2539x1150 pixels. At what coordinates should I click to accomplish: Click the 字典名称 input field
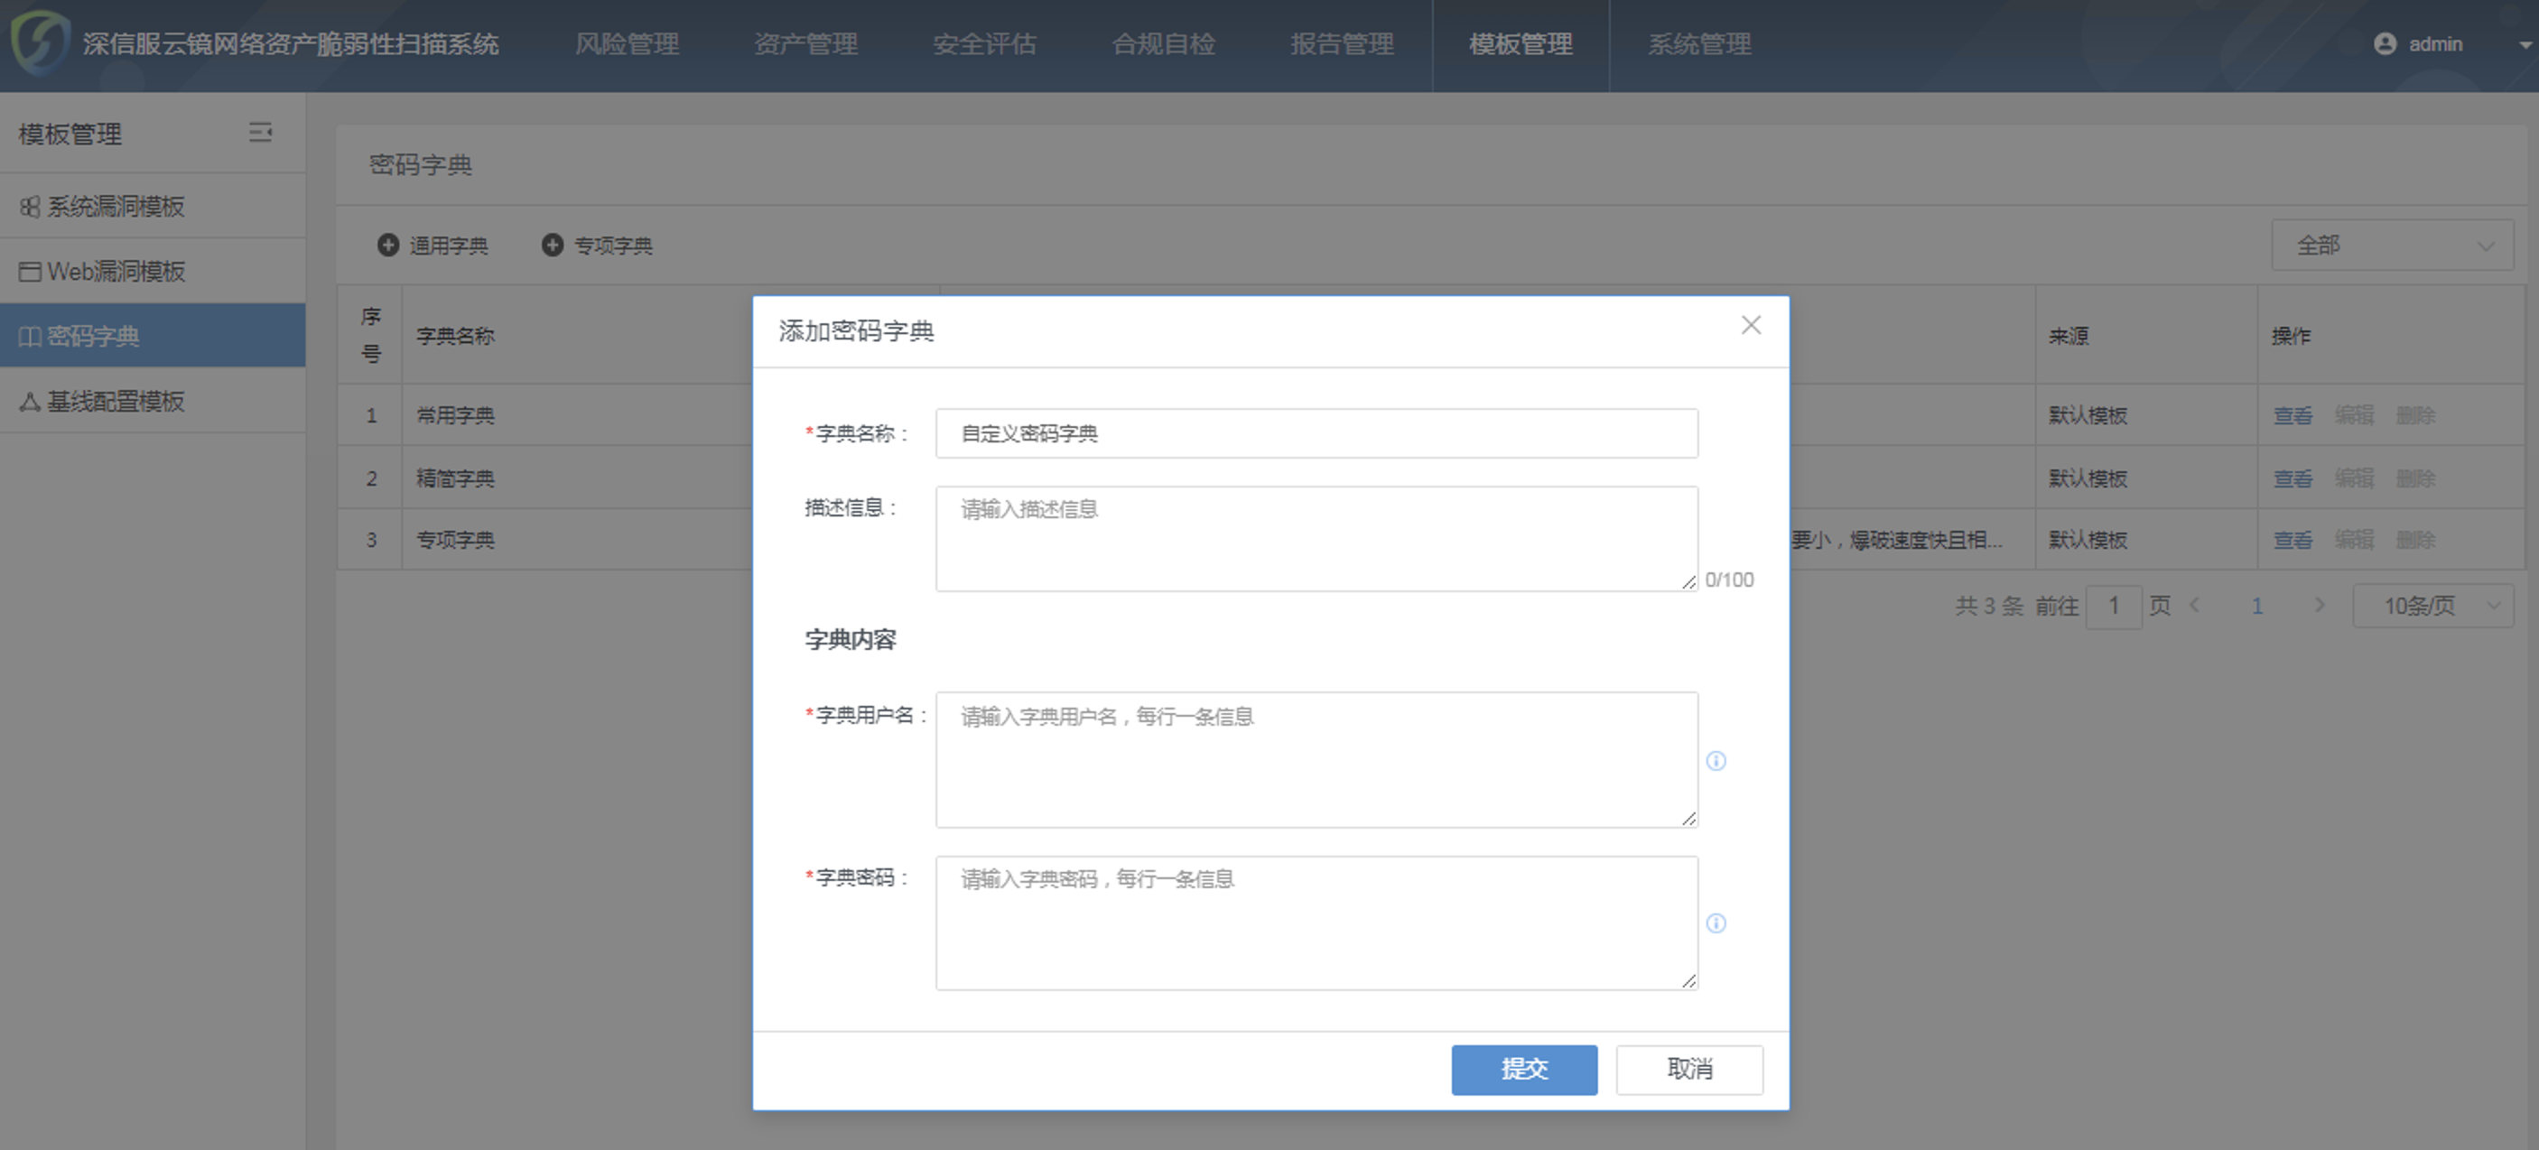coord(1316,433)
